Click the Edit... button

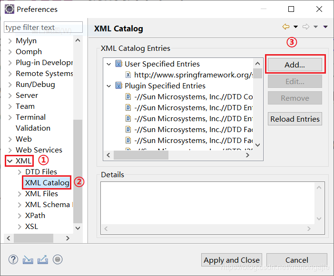pos(295,81)
